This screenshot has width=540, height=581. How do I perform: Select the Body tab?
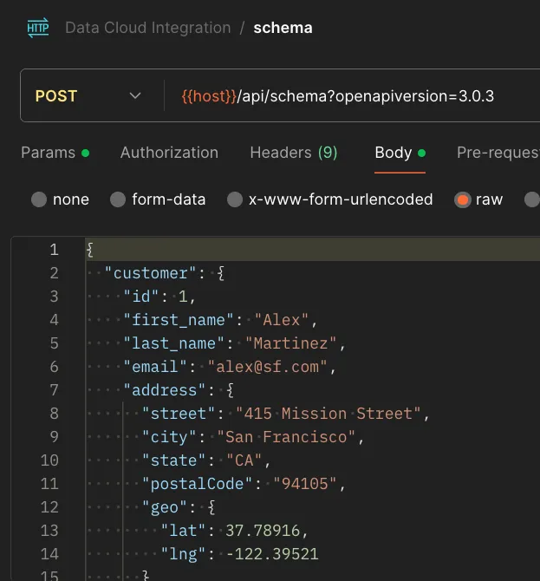400,153
